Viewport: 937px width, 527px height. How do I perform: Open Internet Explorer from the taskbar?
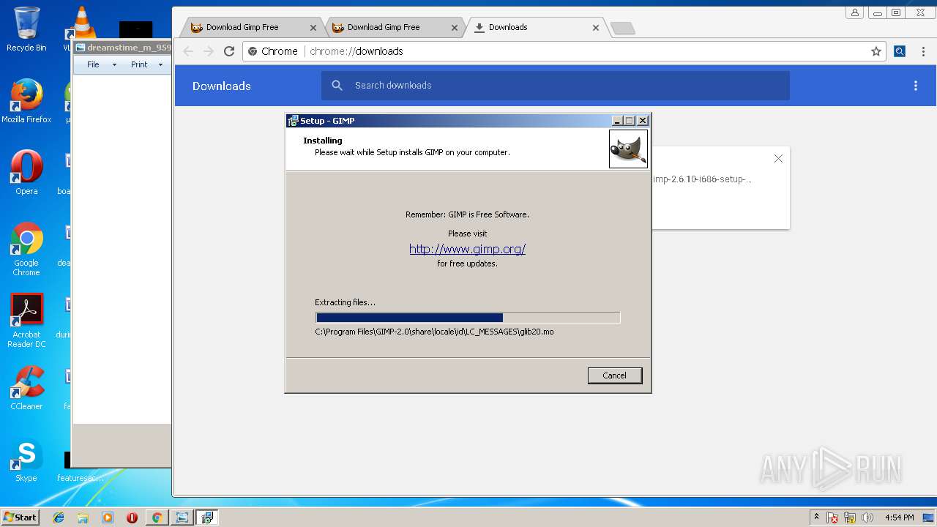[x=59, y=517]
